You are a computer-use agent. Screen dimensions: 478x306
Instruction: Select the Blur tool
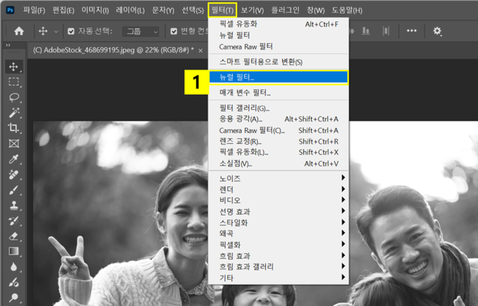14,267
